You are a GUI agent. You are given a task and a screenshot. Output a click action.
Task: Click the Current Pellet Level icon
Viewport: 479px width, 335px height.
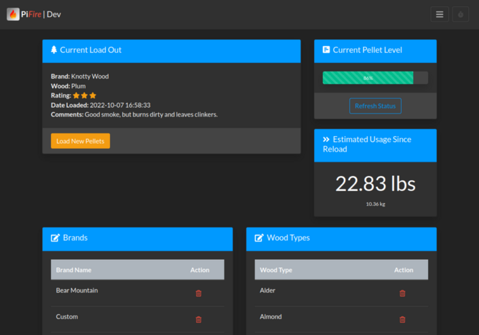click(x=326, y=50)
